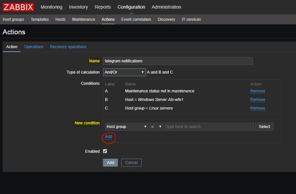Toggle the Enabled checkbox

coord(105,151)
